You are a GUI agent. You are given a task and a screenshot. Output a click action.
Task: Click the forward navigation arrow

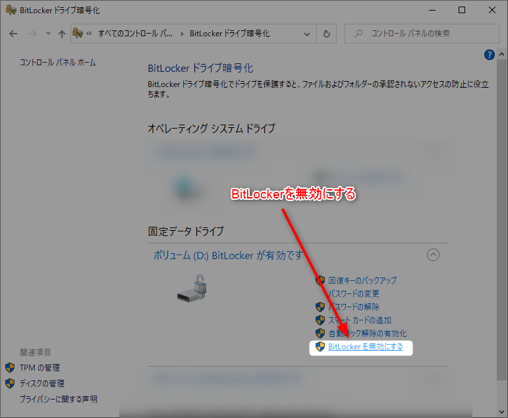pos(33,34)
